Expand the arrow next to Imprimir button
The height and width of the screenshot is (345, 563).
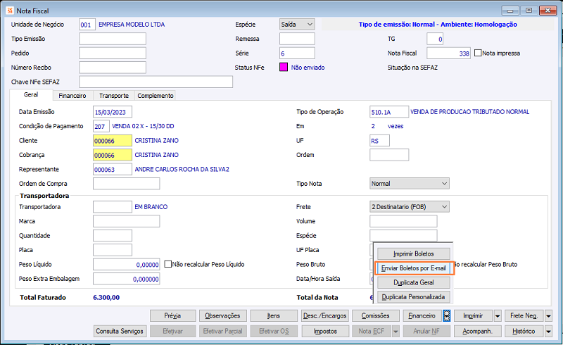[498, 316]
